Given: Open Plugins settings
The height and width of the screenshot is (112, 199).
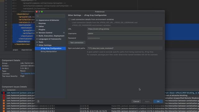Looking at the screenshot, I should click(42, 30).
